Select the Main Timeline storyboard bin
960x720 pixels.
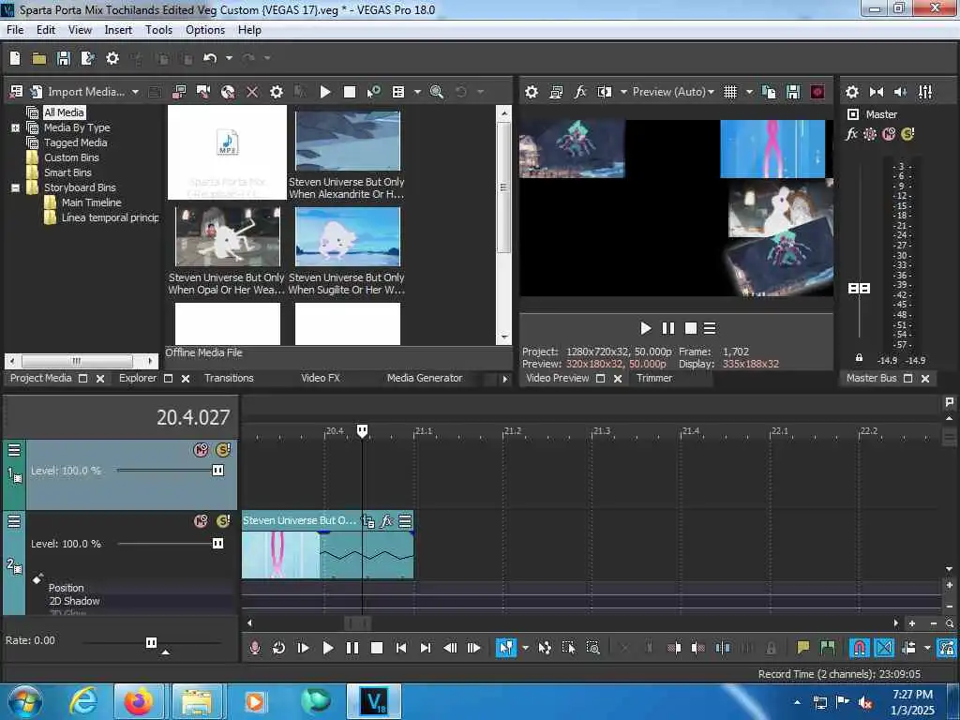[x=91, y=202]
